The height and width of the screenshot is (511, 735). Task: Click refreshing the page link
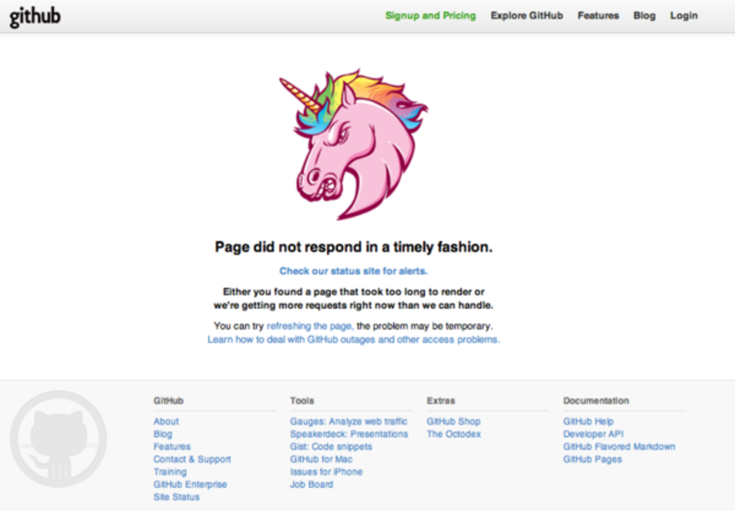[x=310, y=326]
